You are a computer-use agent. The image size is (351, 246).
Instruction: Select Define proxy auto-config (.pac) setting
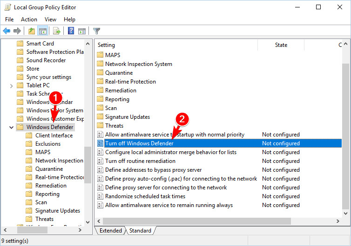tap(181, 179)
